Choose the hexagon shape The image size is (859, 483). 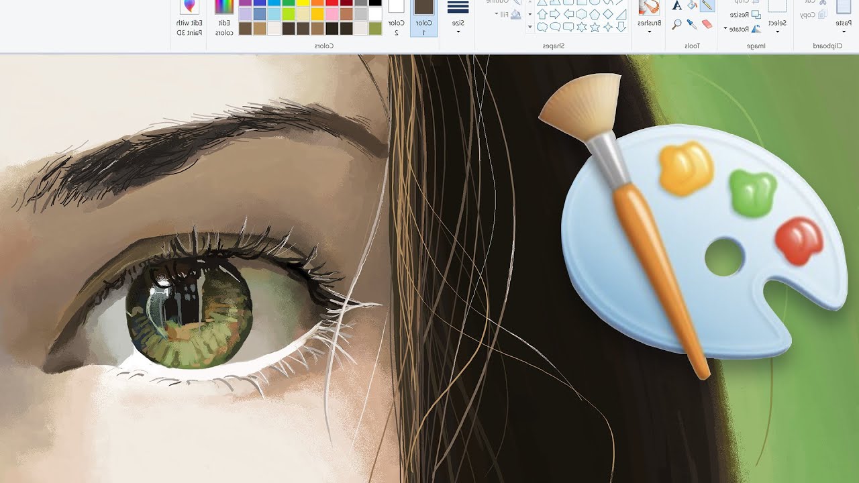582,13
